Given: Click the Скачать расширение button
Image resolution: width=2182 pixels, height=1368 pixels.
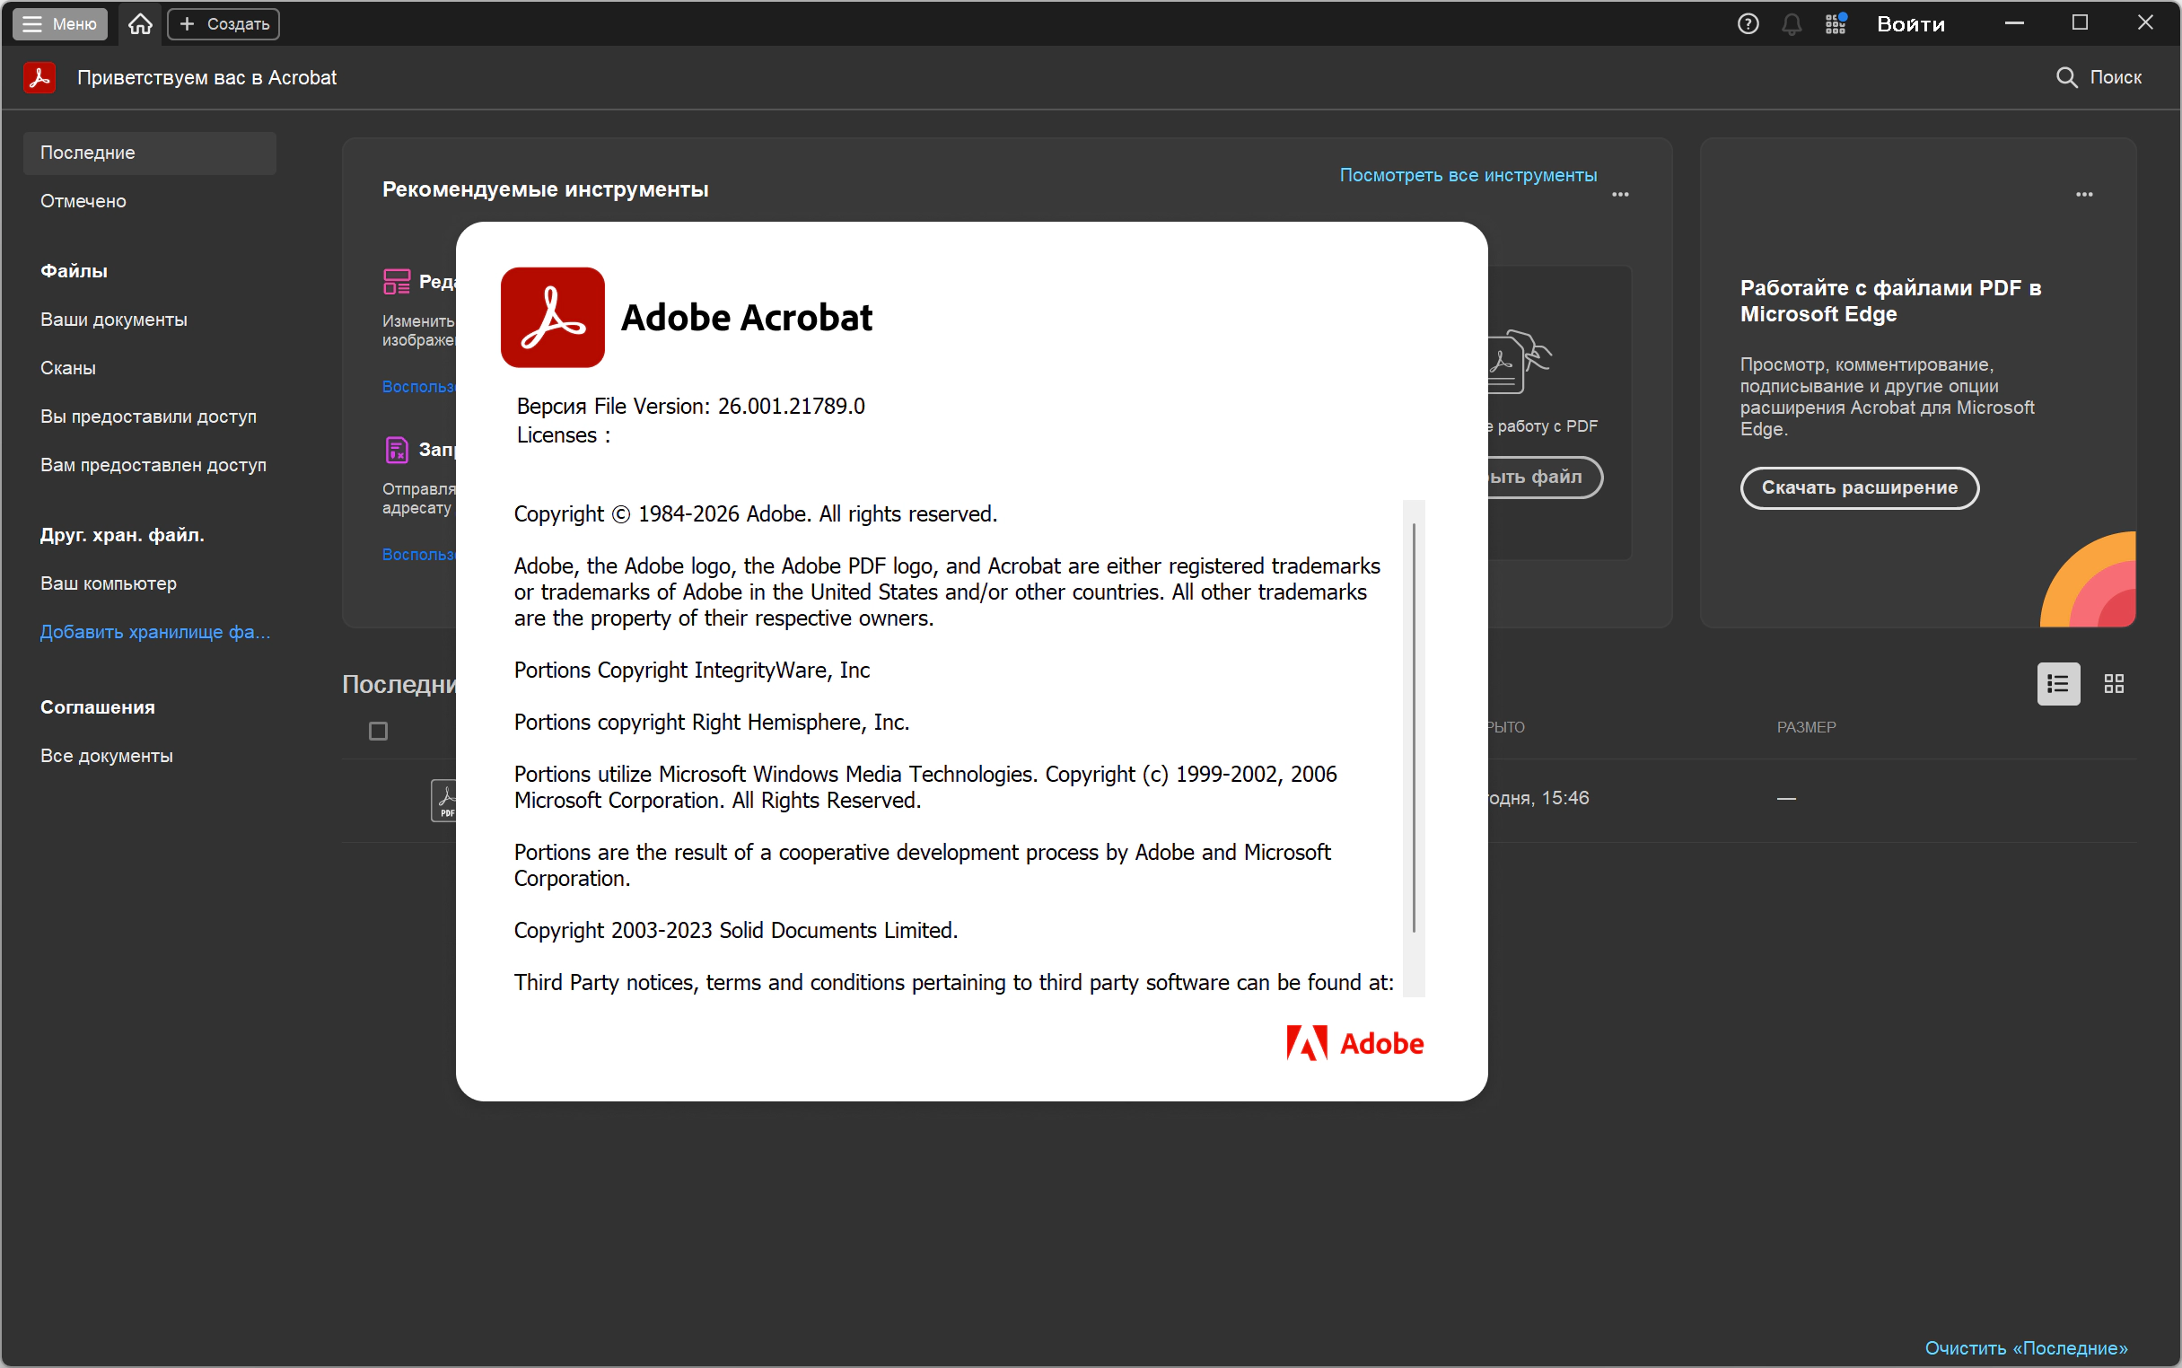Looking at the screenshot, I should pos(1859,487).
